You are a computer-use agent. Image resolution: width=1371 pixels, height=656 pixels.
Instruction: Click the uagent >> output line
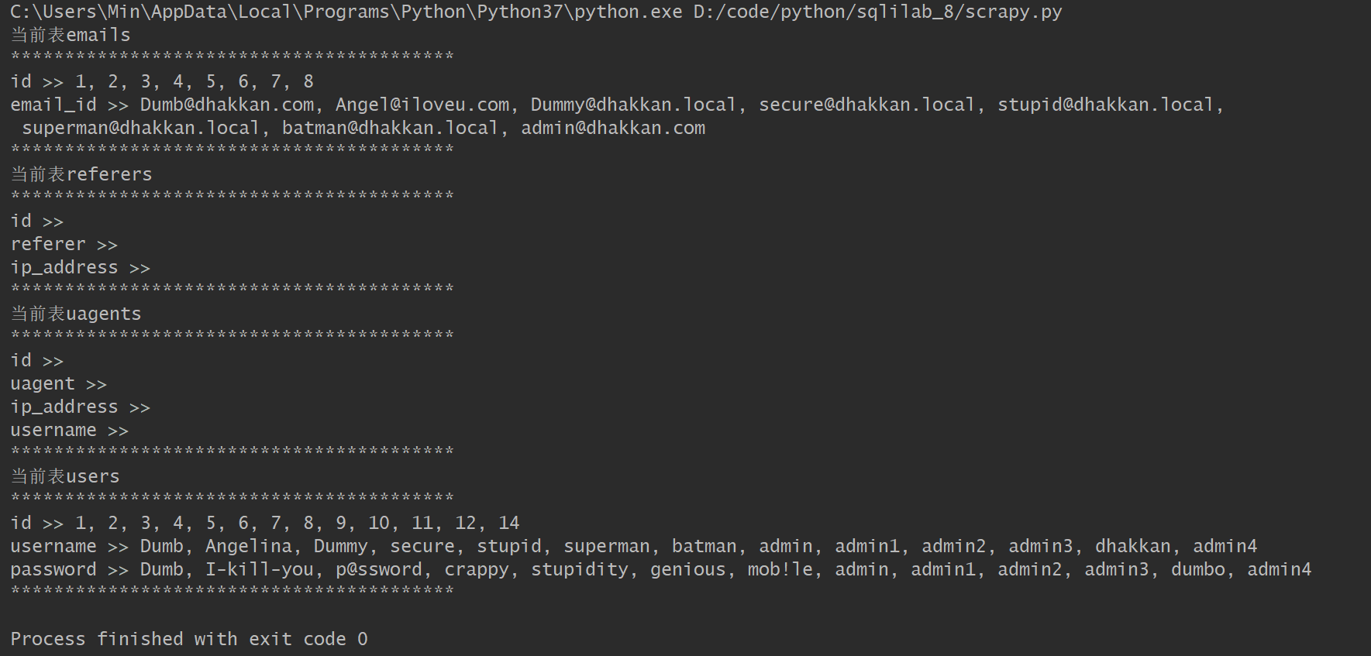click(59, 383)
